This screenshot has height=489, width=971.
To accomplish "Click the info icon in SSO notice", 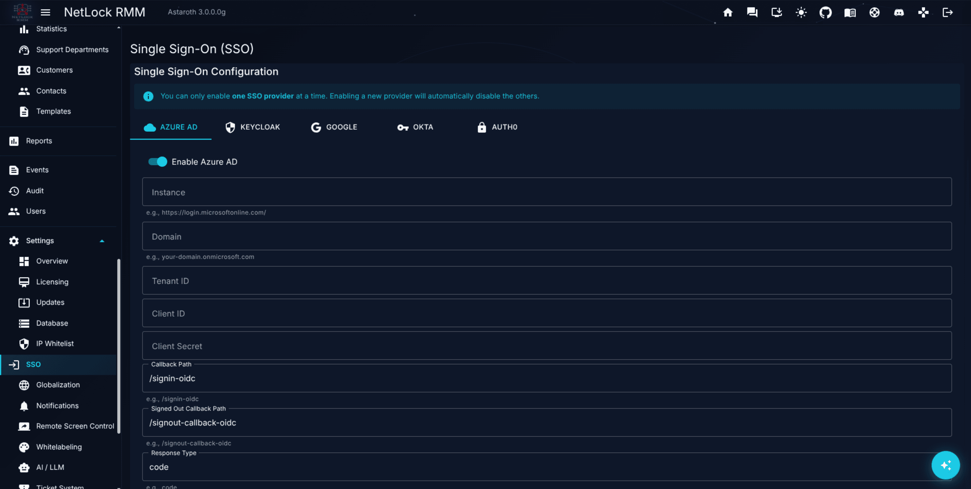I will [x=148, y=96].
